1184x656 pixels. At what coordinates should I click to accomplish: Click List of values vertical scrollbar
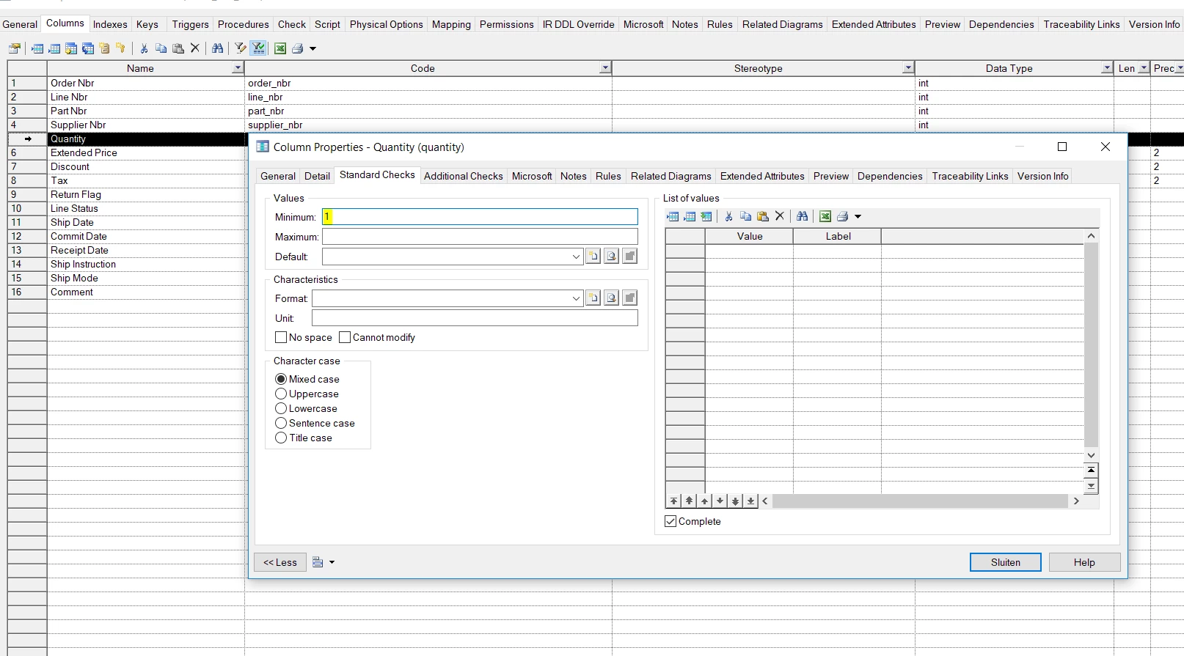1091,344
